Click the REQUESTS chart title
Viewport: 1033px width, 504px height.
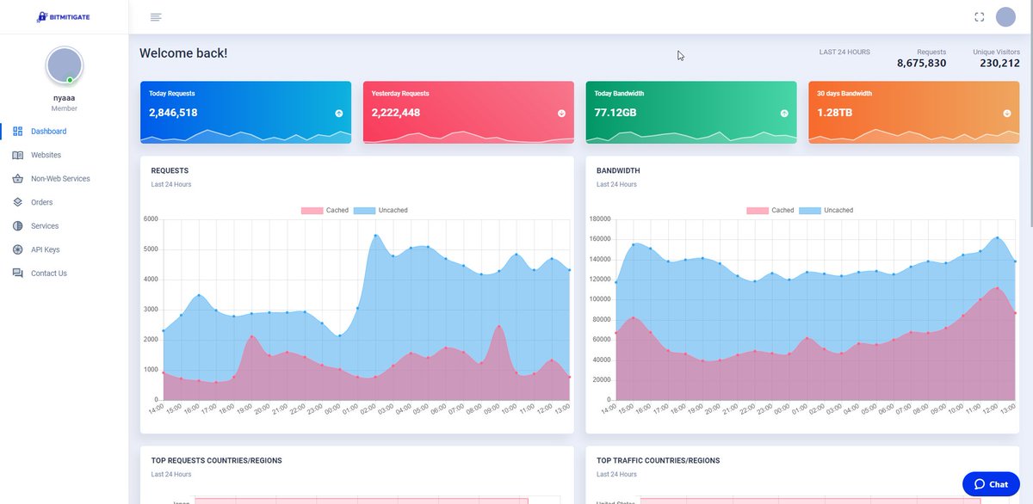tap(170, 171)
